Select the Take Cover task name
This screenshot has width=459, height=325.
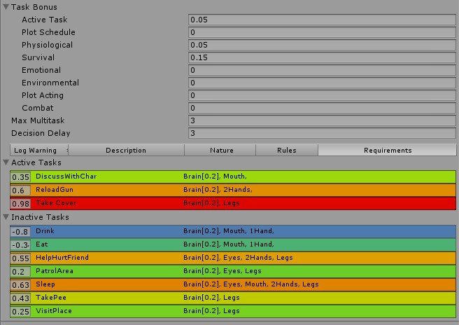click(56, 203)
